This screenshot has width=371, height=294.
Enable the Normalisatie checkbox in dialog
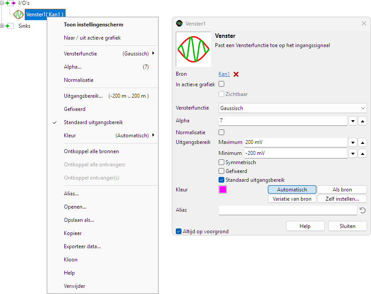tap(222, 132)
